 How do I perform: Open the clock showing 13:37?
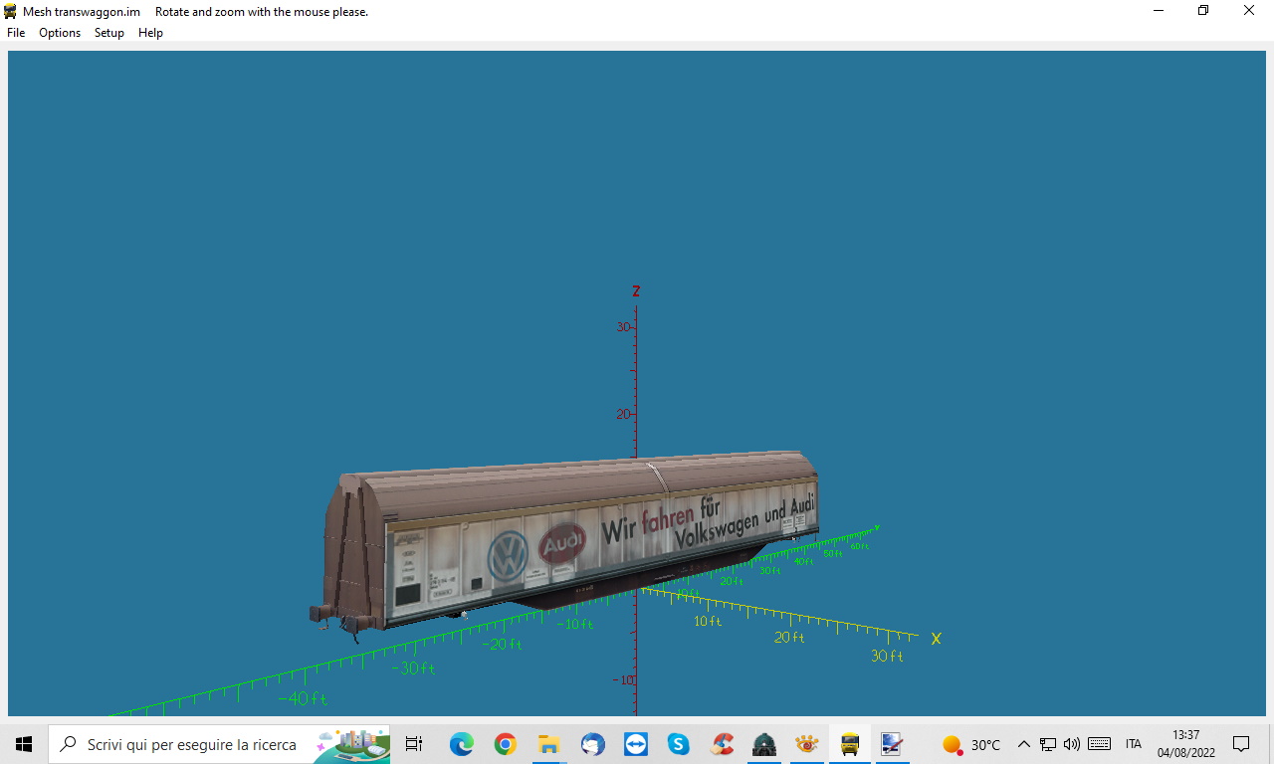[x=1185, y=744]
